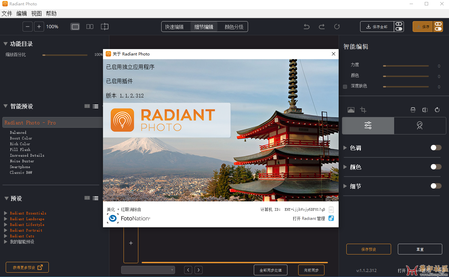Screen dimensions: 449x277
Task: Open Save options icon beside 保存
Action: click(438, 27)
